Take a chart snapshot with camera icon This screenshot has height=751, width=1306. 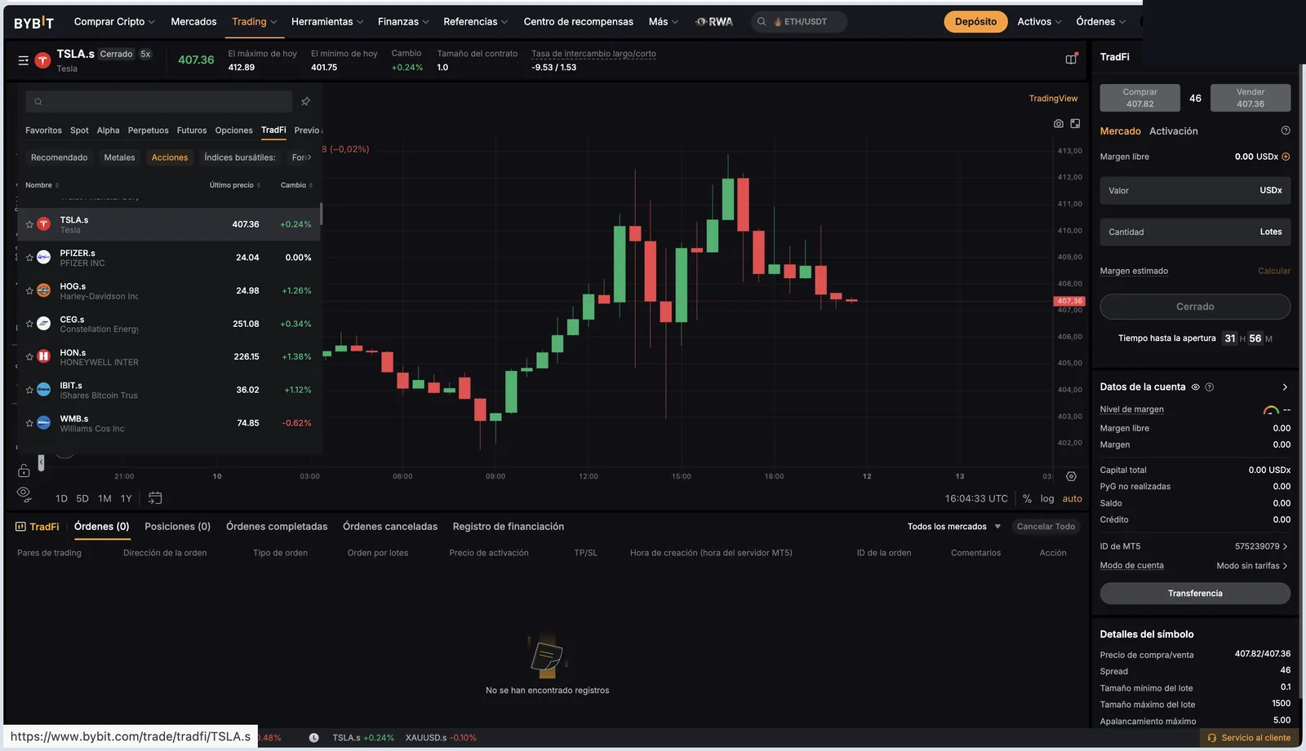click(1059, 124)
